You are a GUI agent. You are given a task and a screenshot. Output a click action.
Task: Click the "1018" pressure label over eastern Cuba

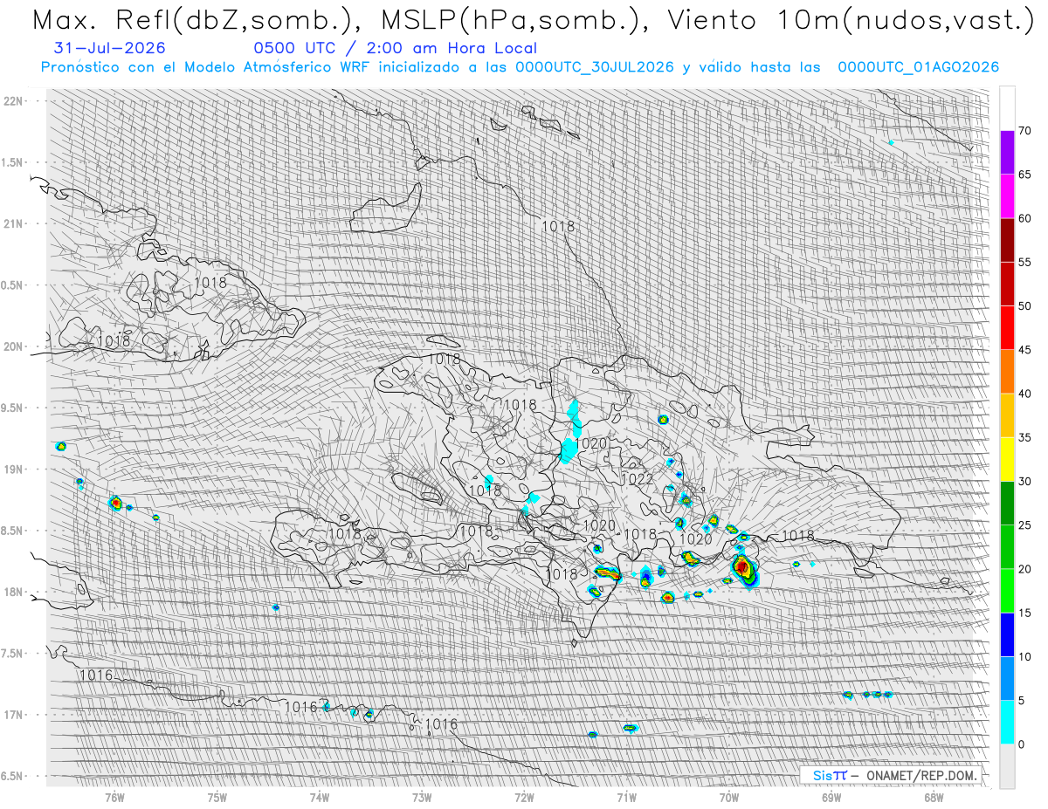(x=210, y=283)
